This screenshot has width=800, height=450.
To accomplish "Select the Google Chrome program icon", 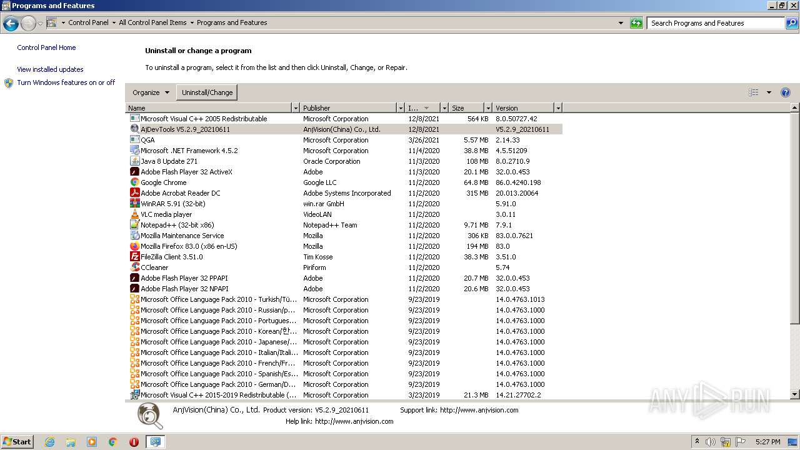I will (134, 182).
